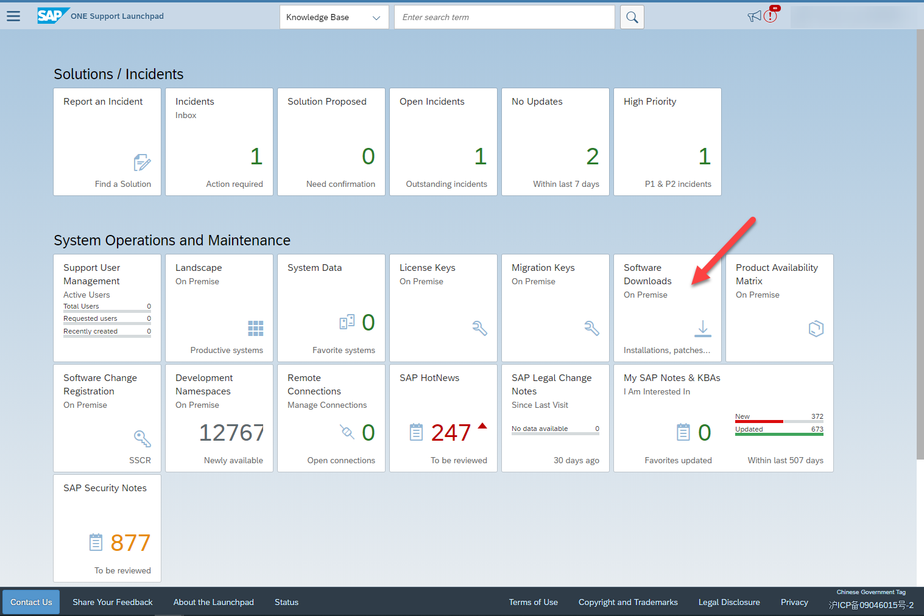924x616 pixels.
Task: Click the My SAP Notes & KBAs clipboard icon
Action: coord(683,432)
